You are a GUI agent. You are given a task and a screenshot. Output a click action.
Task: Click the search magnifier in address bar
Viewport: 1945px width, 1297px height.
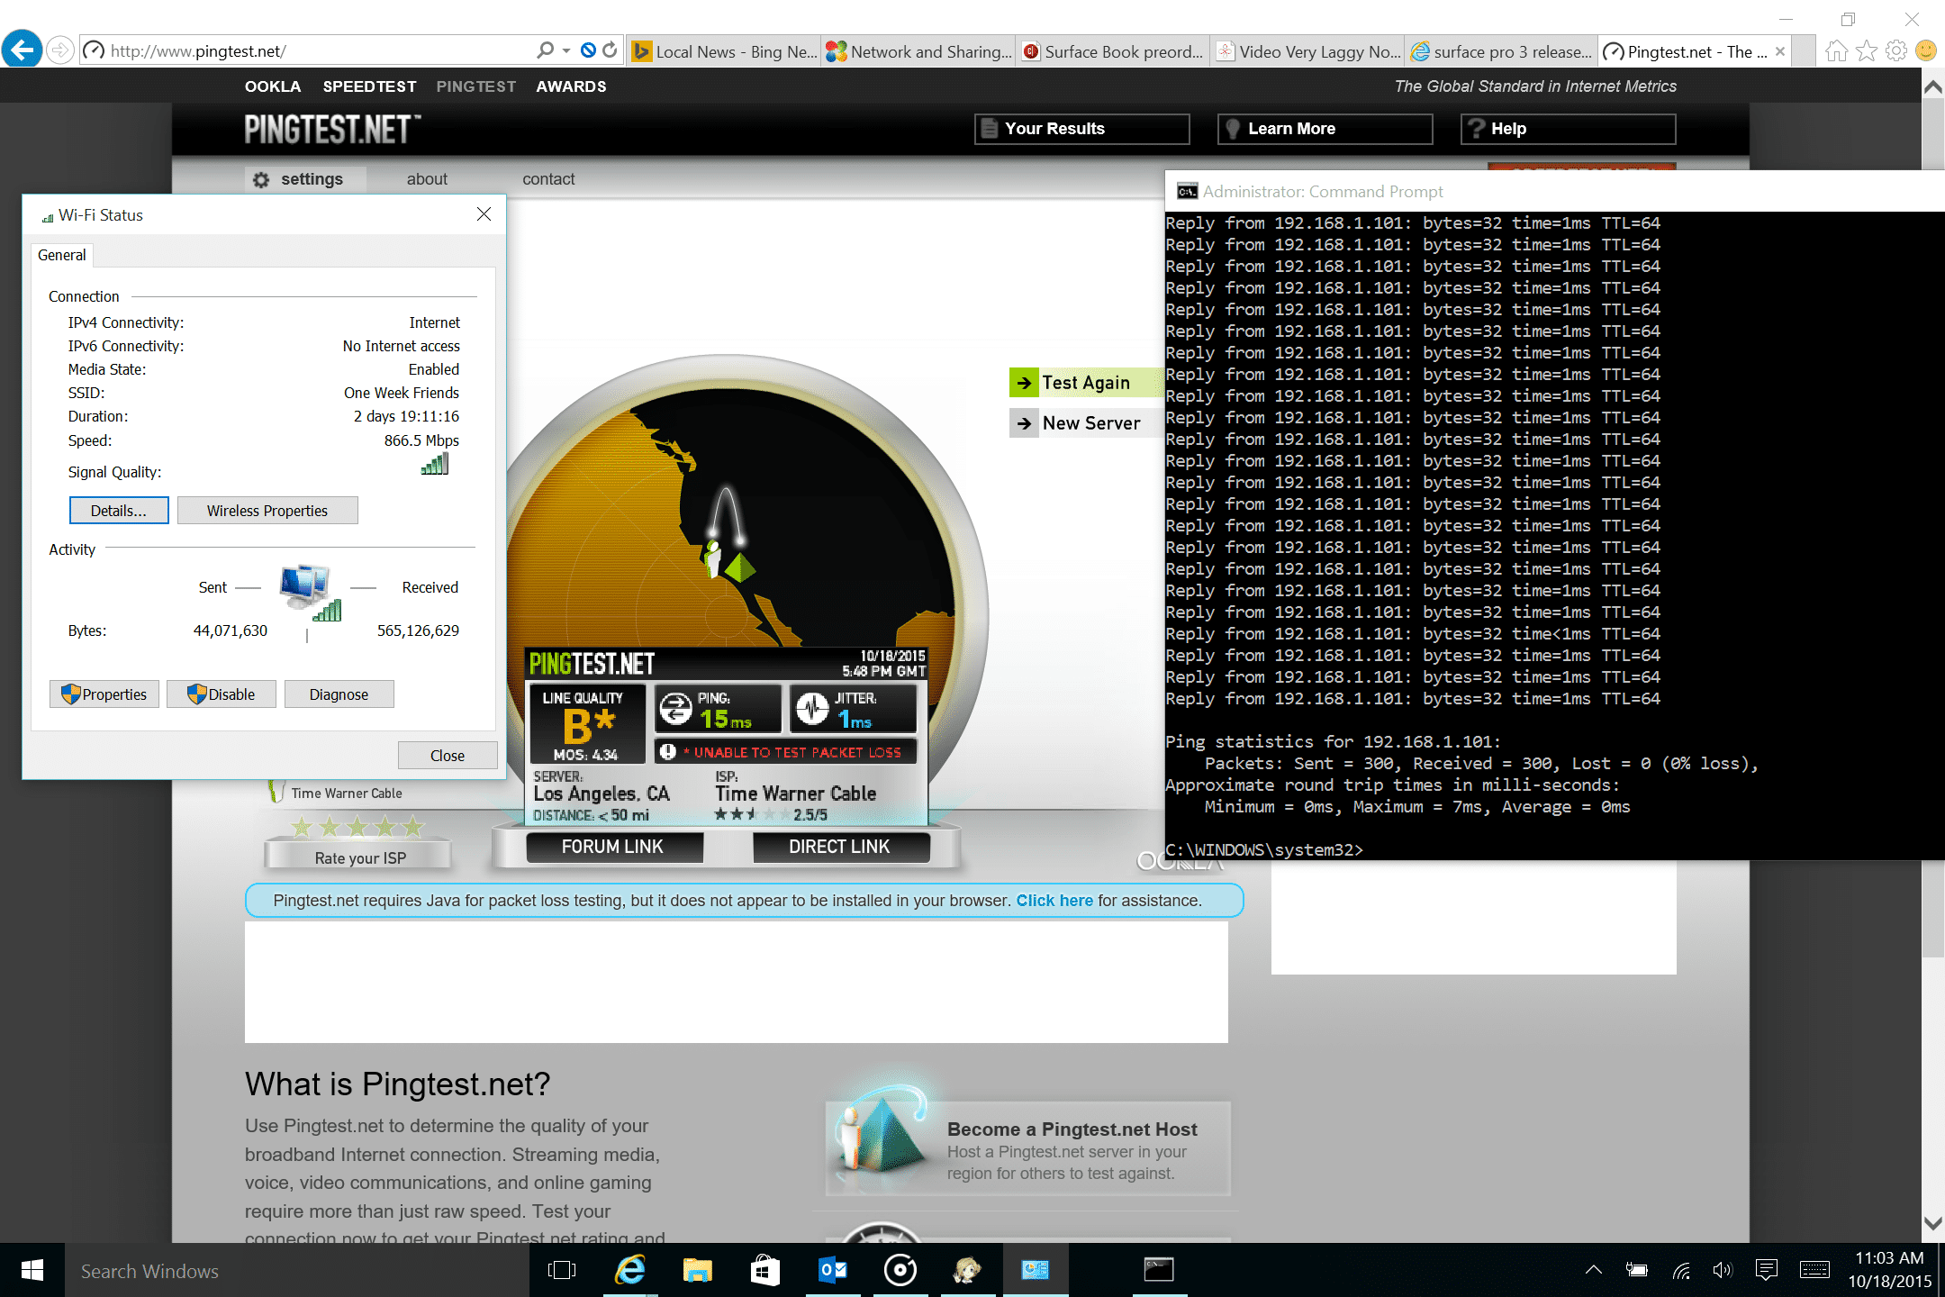545,50
